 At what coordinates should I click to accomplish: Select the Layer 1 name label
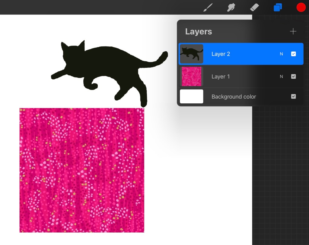221,77
